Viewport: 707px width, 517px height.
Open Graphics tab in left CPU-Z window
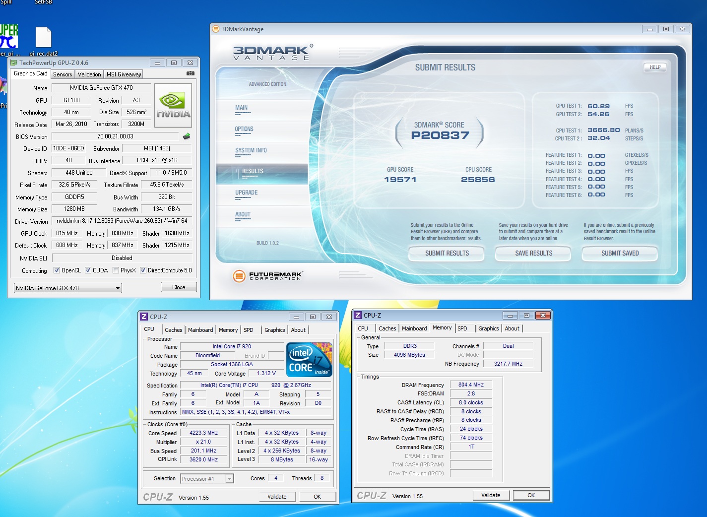(x=275, y=330)
